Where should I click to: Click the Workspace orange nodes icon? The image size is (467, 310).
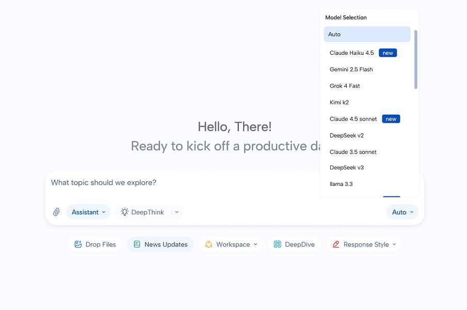(x=209, y=244)
